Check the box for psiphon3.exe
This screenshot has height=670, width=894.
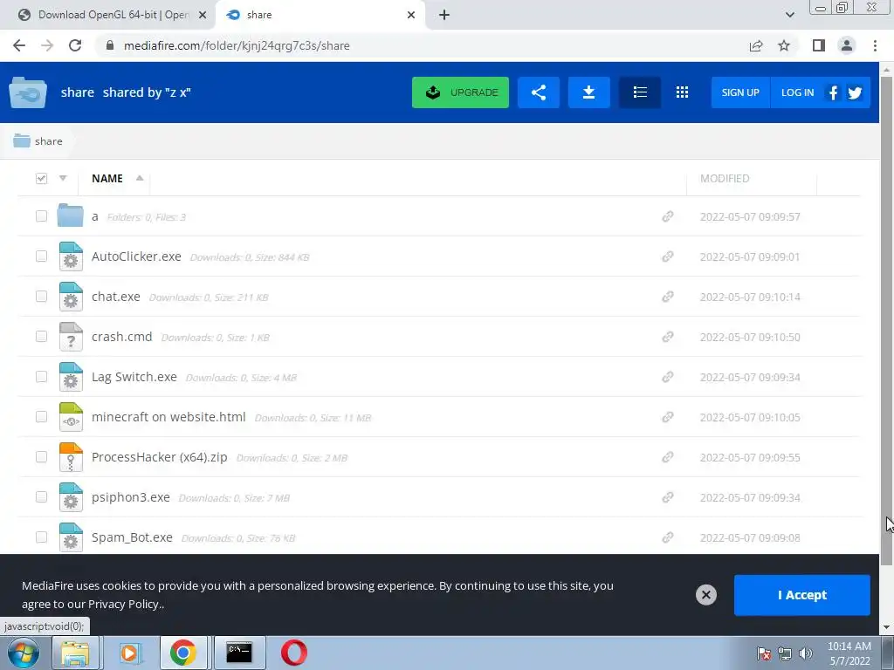click(x=41, y=496)
